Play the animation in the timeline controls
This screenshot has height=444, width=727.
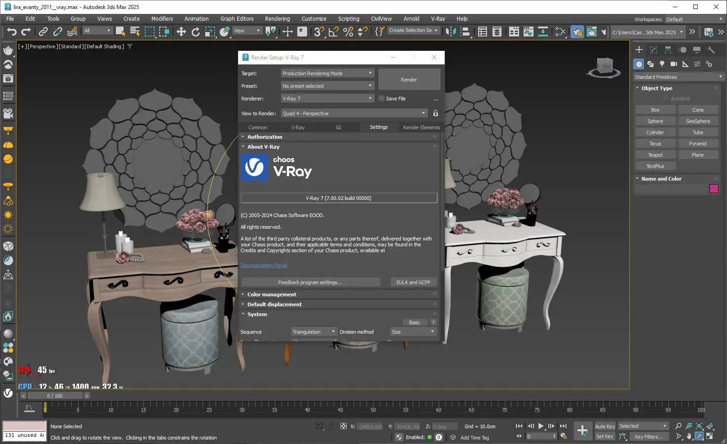point(541,426)
